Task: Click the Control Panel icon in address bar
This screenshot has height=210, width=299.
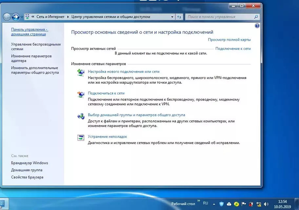Action: point(27,17)
